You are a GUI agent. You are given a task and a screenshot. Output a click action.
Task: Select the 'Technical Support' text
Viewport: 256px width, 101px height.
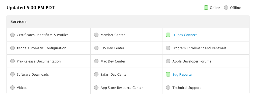pos(187,88)
